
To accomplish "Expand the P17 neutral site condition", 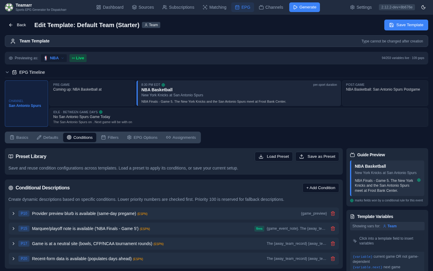I will click(x=14, y=244).
